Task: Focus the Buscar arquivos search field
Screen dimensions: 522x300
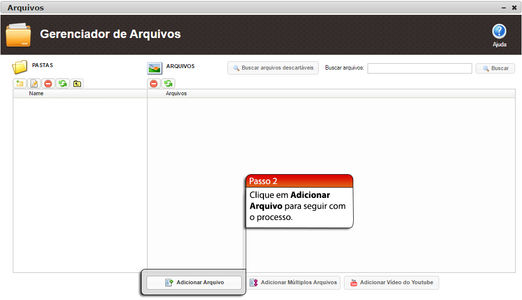Action: tap(419, 68)
